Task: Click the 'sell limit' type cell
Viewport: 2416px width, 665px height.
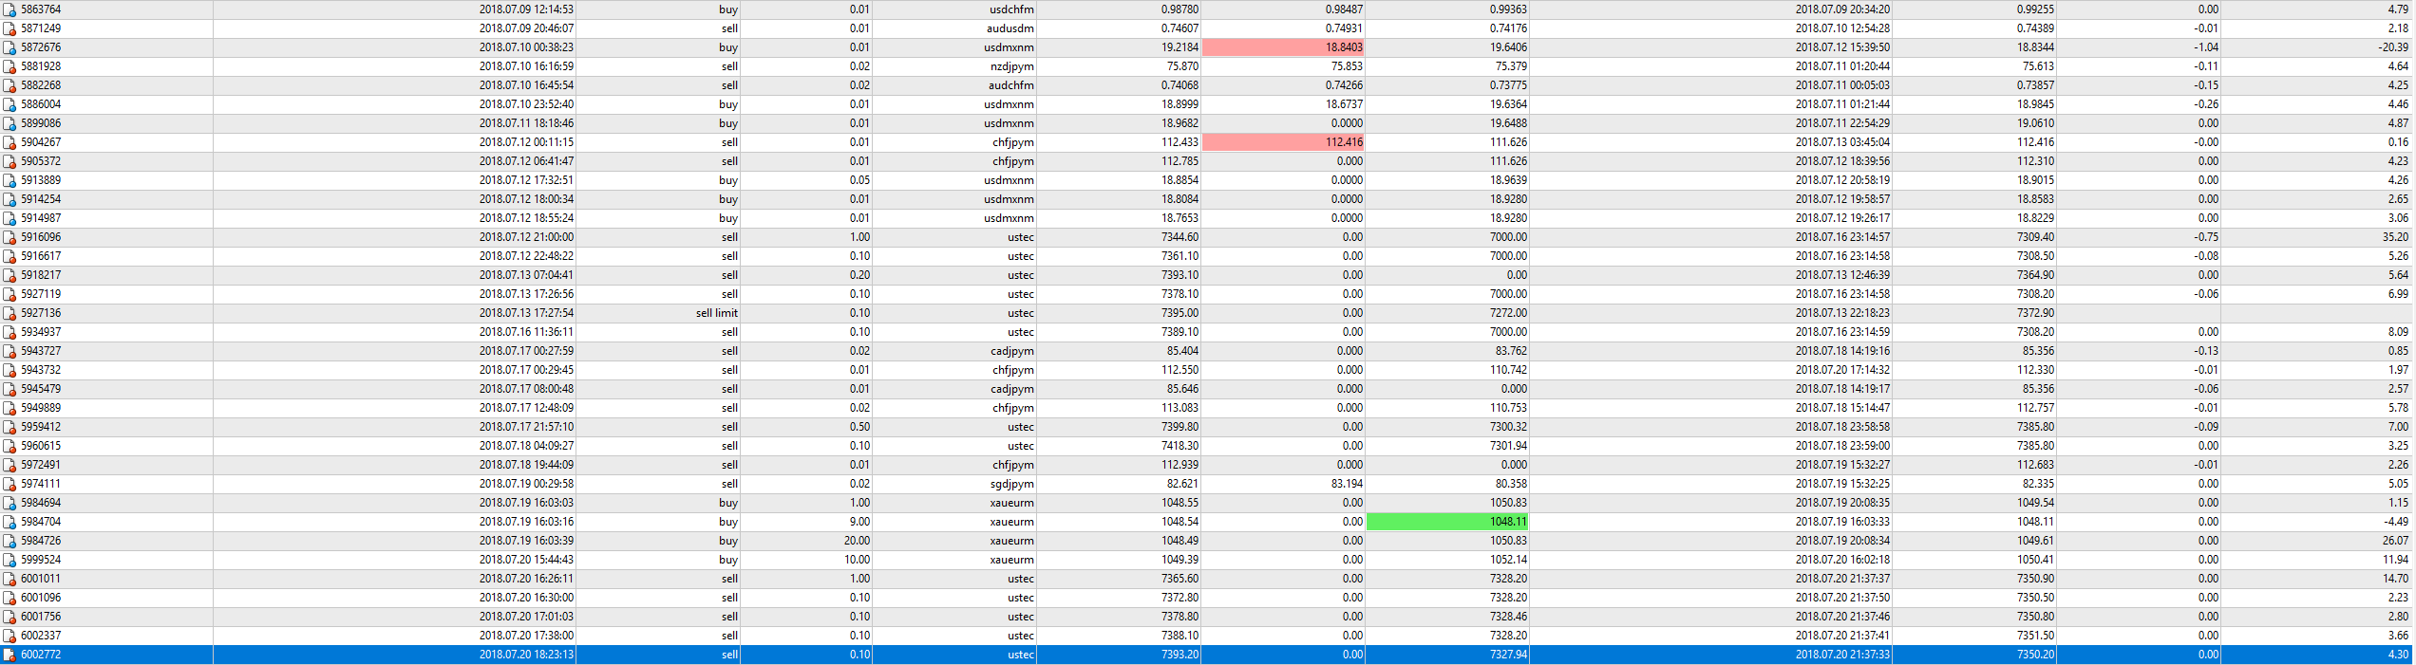Action: pos(717,313)
